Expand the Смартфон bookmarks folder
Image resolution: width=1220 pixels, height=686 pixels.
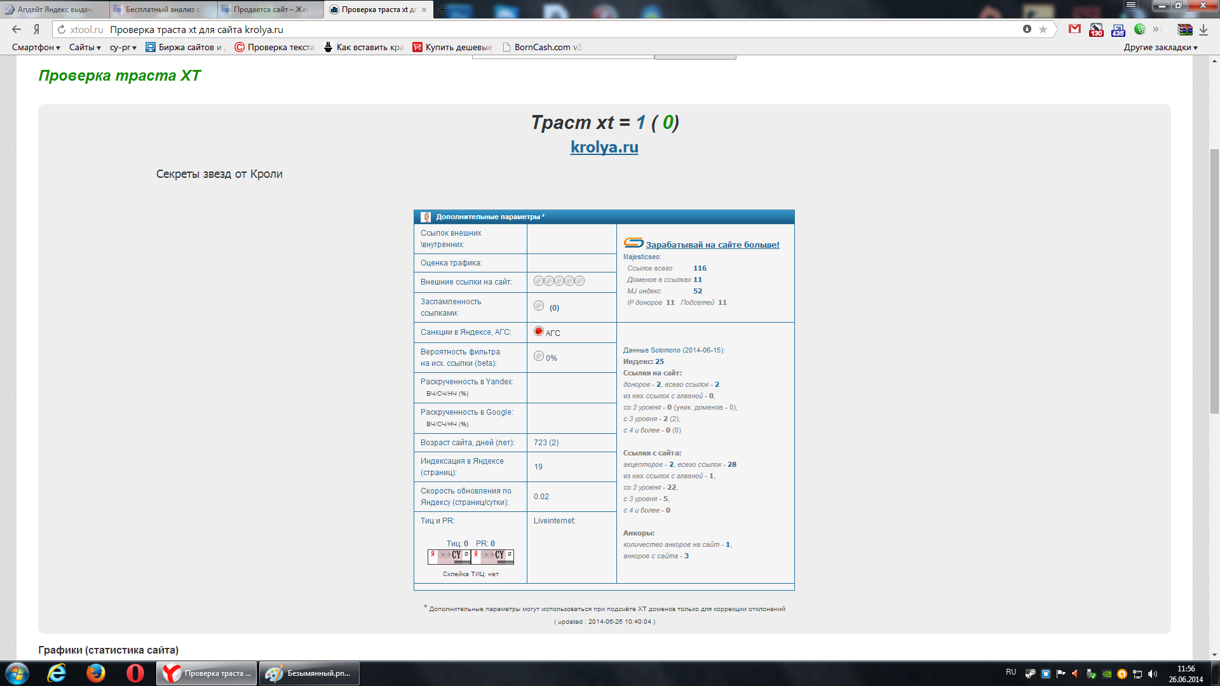pyautogui.click(x=36, y=47)
